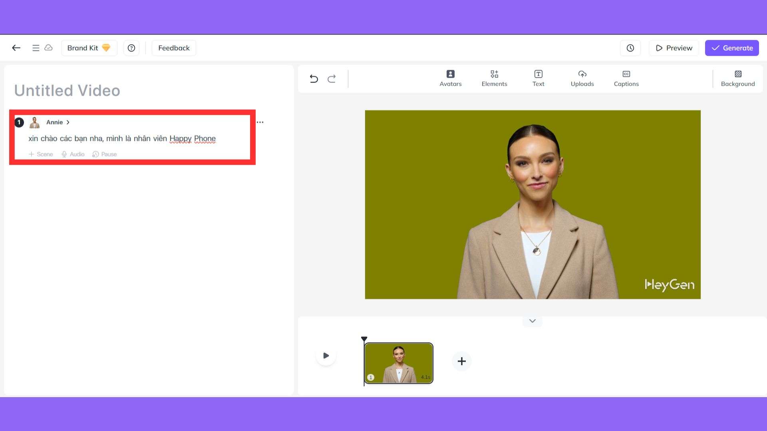Open the help question mark icon
This screenshot has width=767, height=431.
tap(131, 48)
